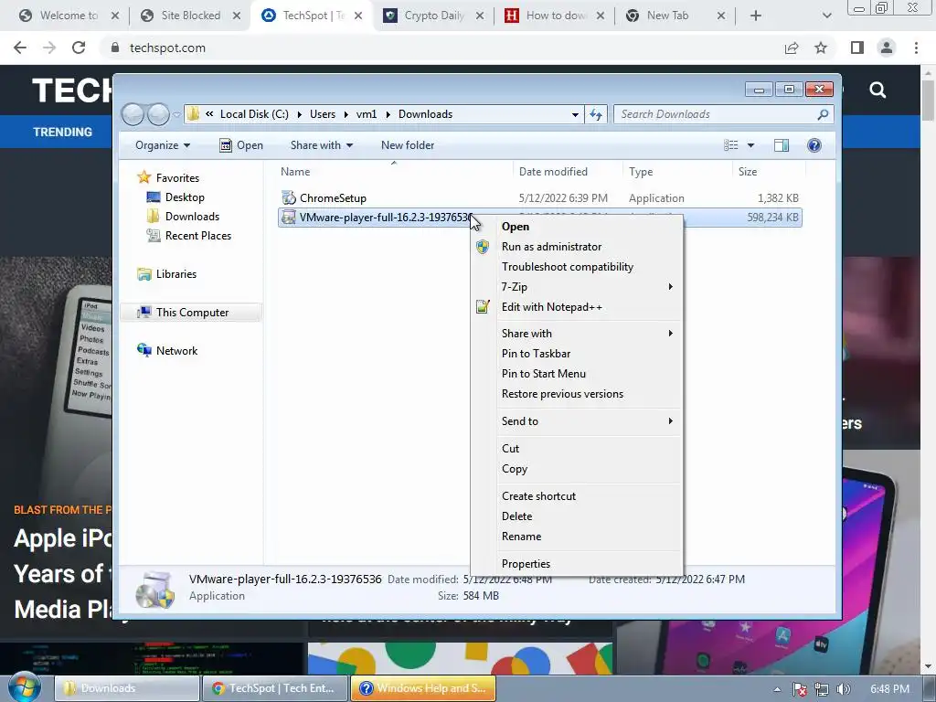Click Windows Start orb

[x=25, y=687]
